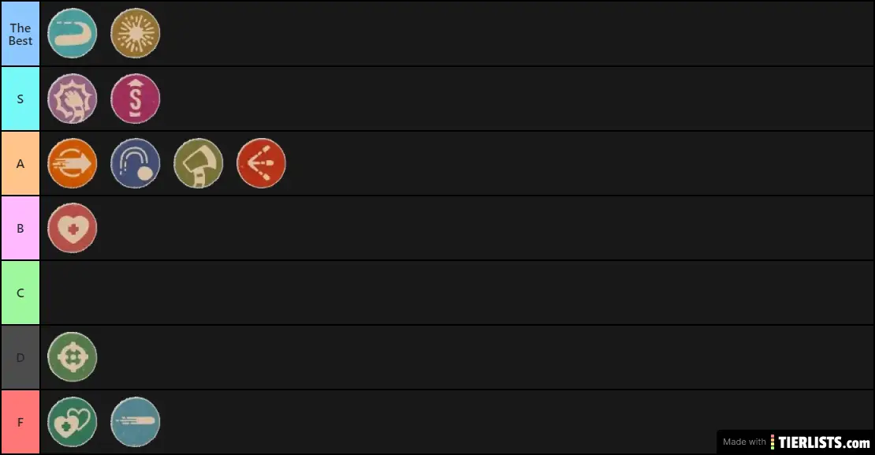The height and width of the screenshot is (455, 875).
Task: Select the gold starburst explosion icon
Action: pyautogui.click(x=136, y=34)
